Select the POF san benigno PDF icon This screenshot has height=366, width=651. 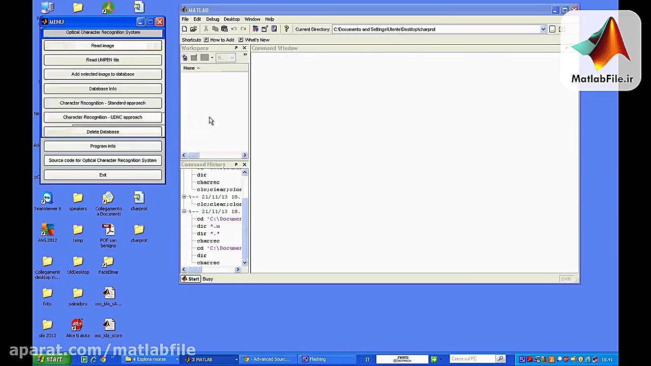point(108,235)
